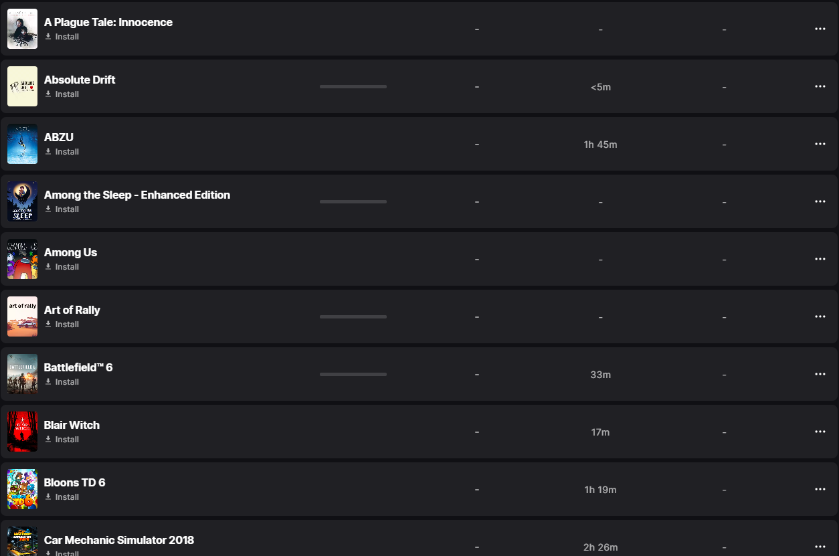The image size is (839, 556).
Task: Click download icon under Bloons TD 6
Action: tap(48, 497)
